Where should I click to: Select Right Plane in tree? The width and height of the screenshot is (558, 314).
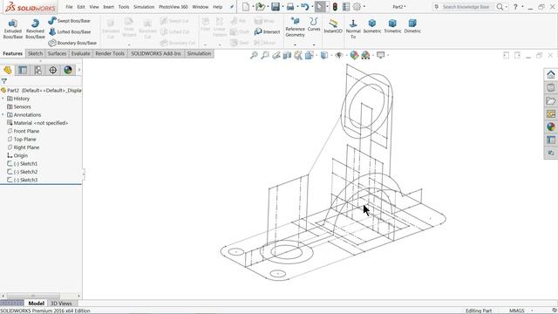[x=26, y=147]
